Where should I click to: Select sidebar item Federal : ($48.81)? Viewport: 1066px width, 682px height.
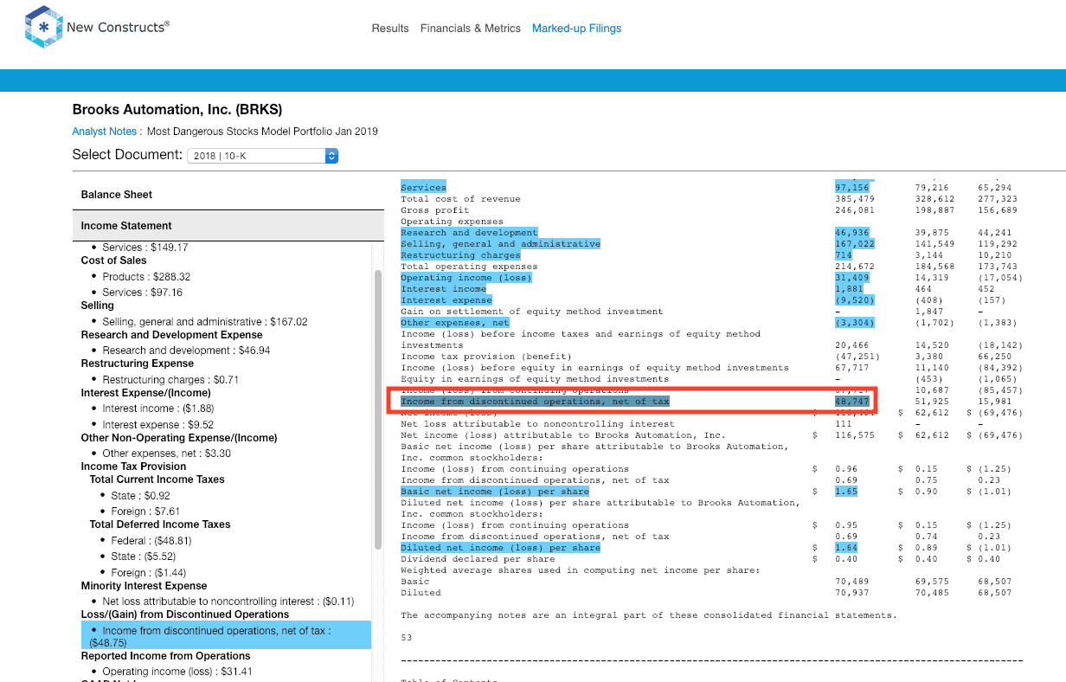151,541
